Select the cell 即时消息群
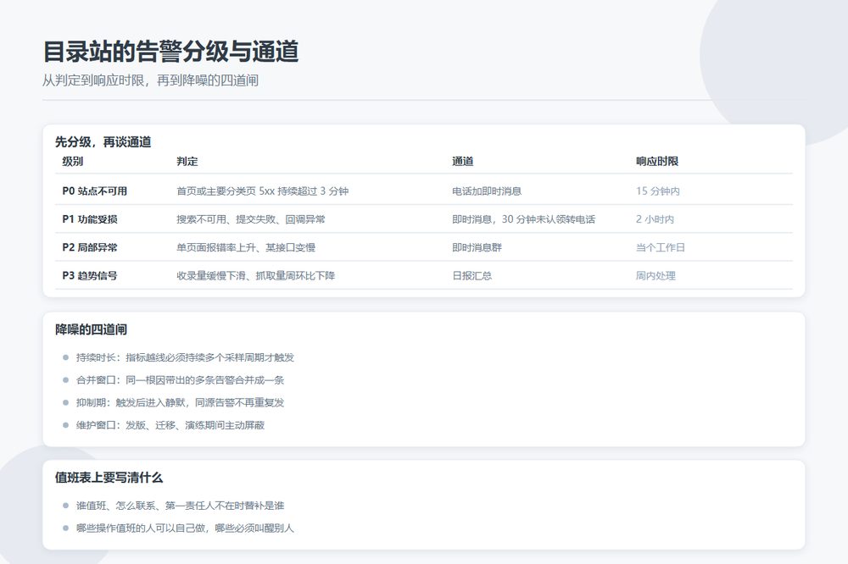The height and width of the screenshot is (564, 848). 477,247
